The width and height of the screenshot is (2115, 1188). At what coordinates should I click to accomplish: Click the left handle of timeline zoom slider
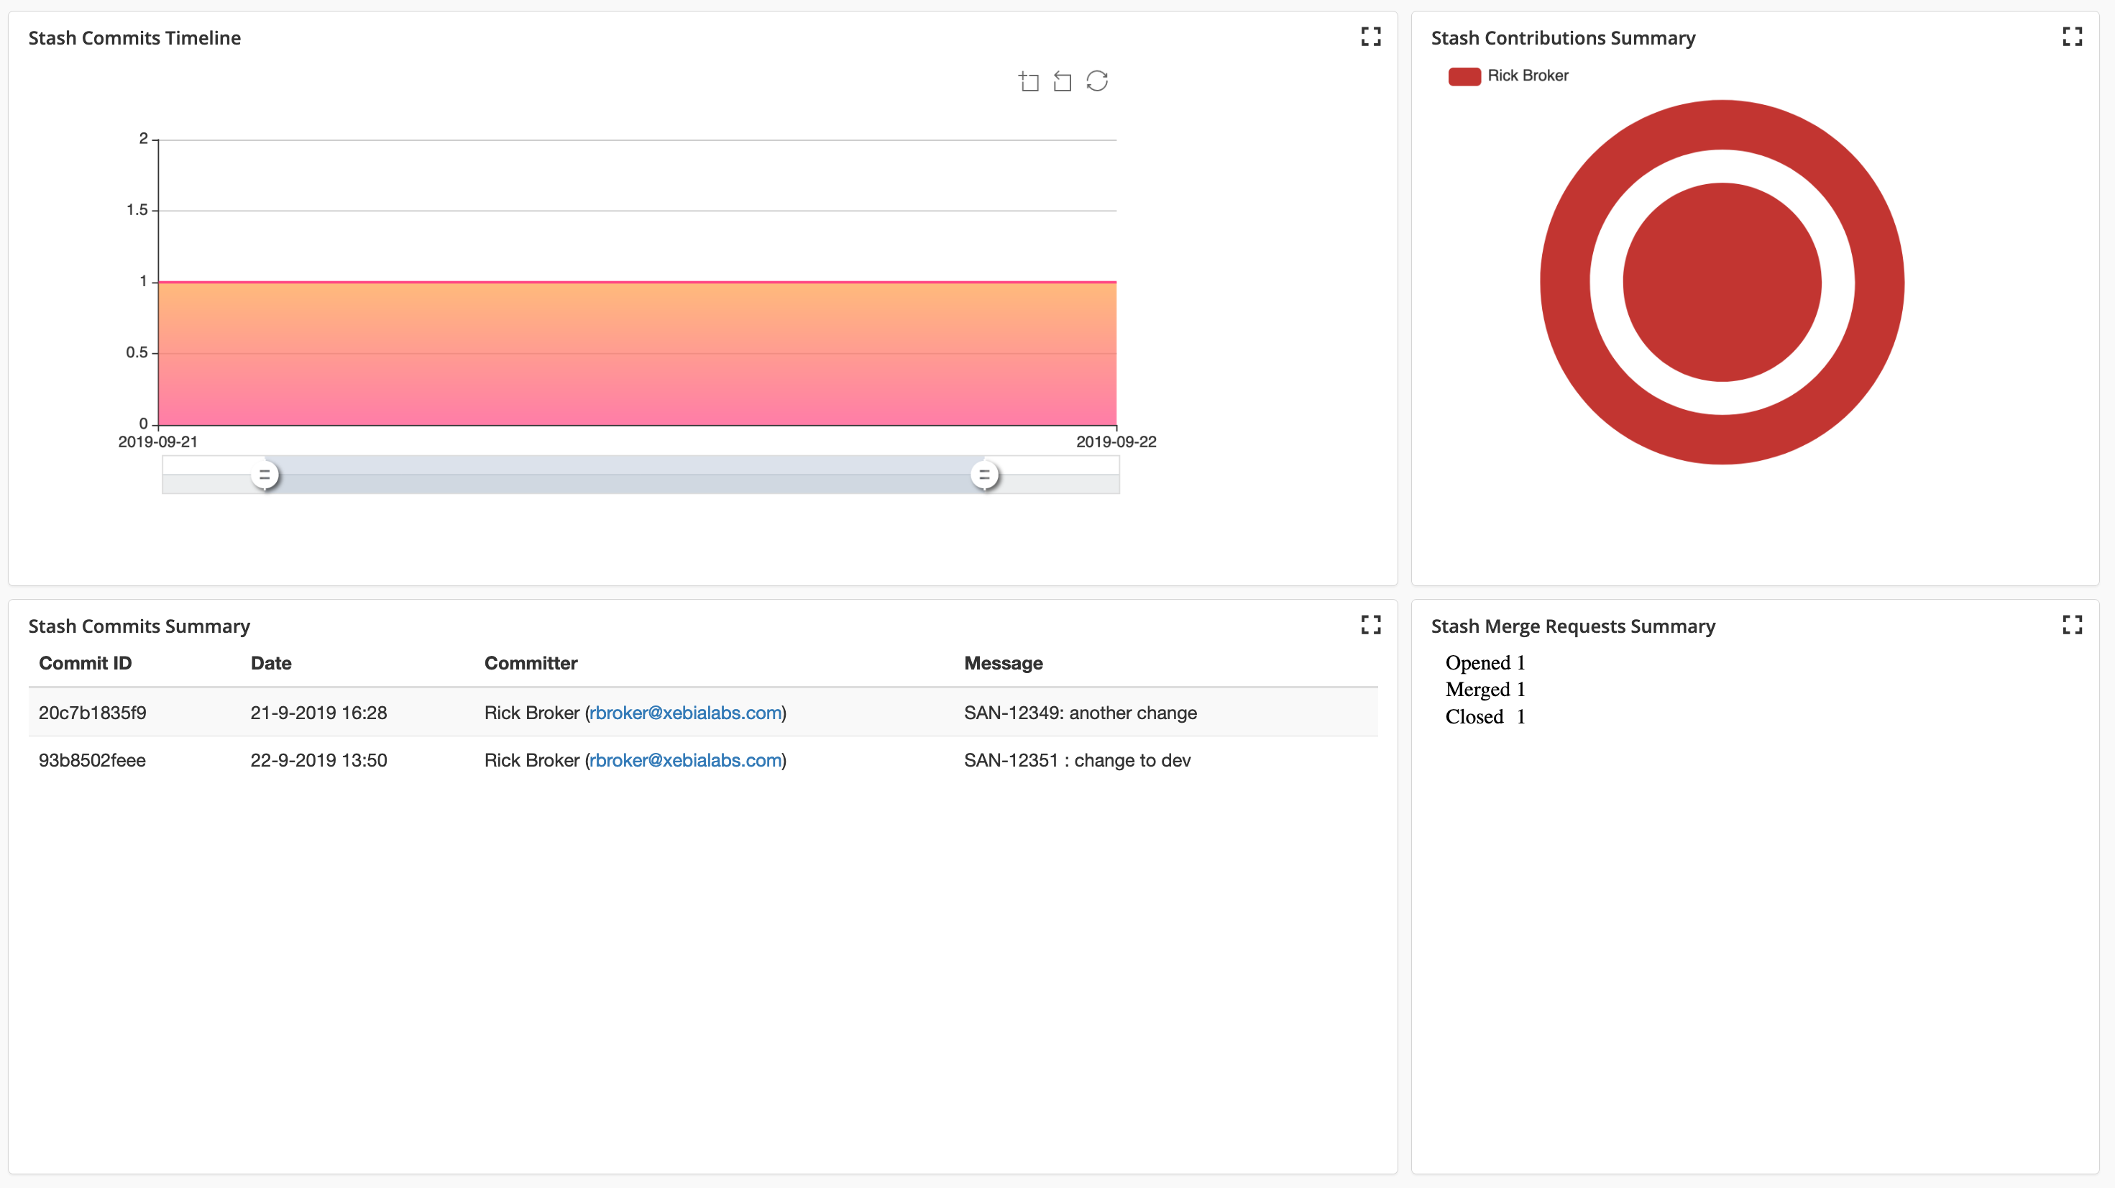click(x=265, y=475)
